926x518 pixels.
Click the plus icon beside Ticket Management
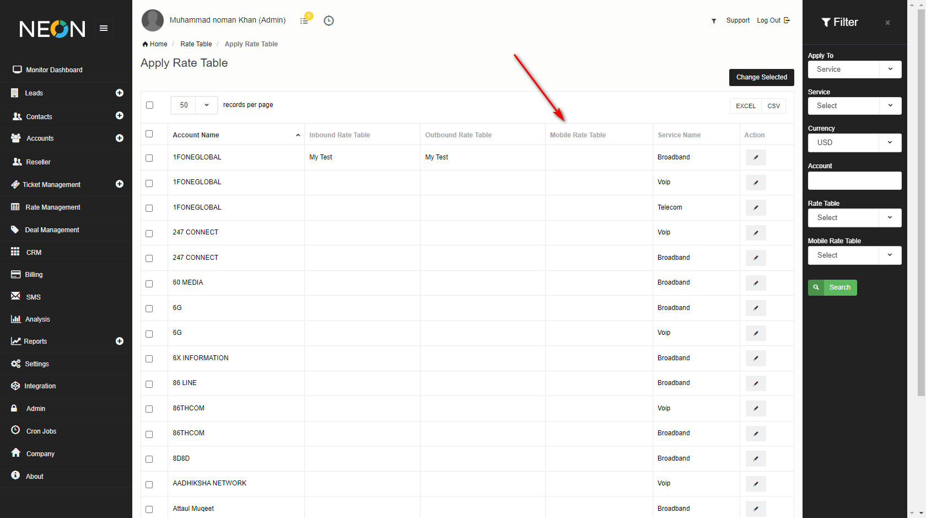[x=119, y=184]
